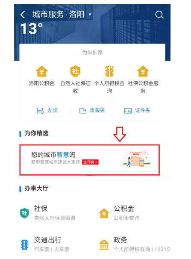Open 洛阳公积金 house icon
191x259 pixels.
tap(41, 71)
